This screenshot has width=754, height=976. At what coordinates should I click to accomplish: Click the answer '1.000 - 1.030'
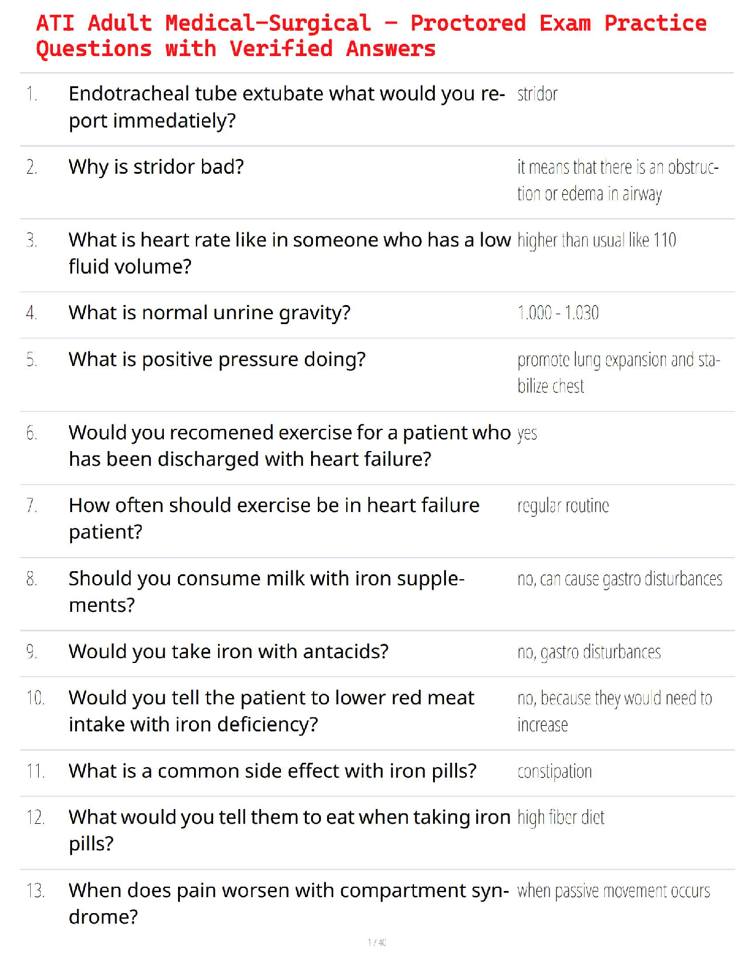click(x=557, y=312)
